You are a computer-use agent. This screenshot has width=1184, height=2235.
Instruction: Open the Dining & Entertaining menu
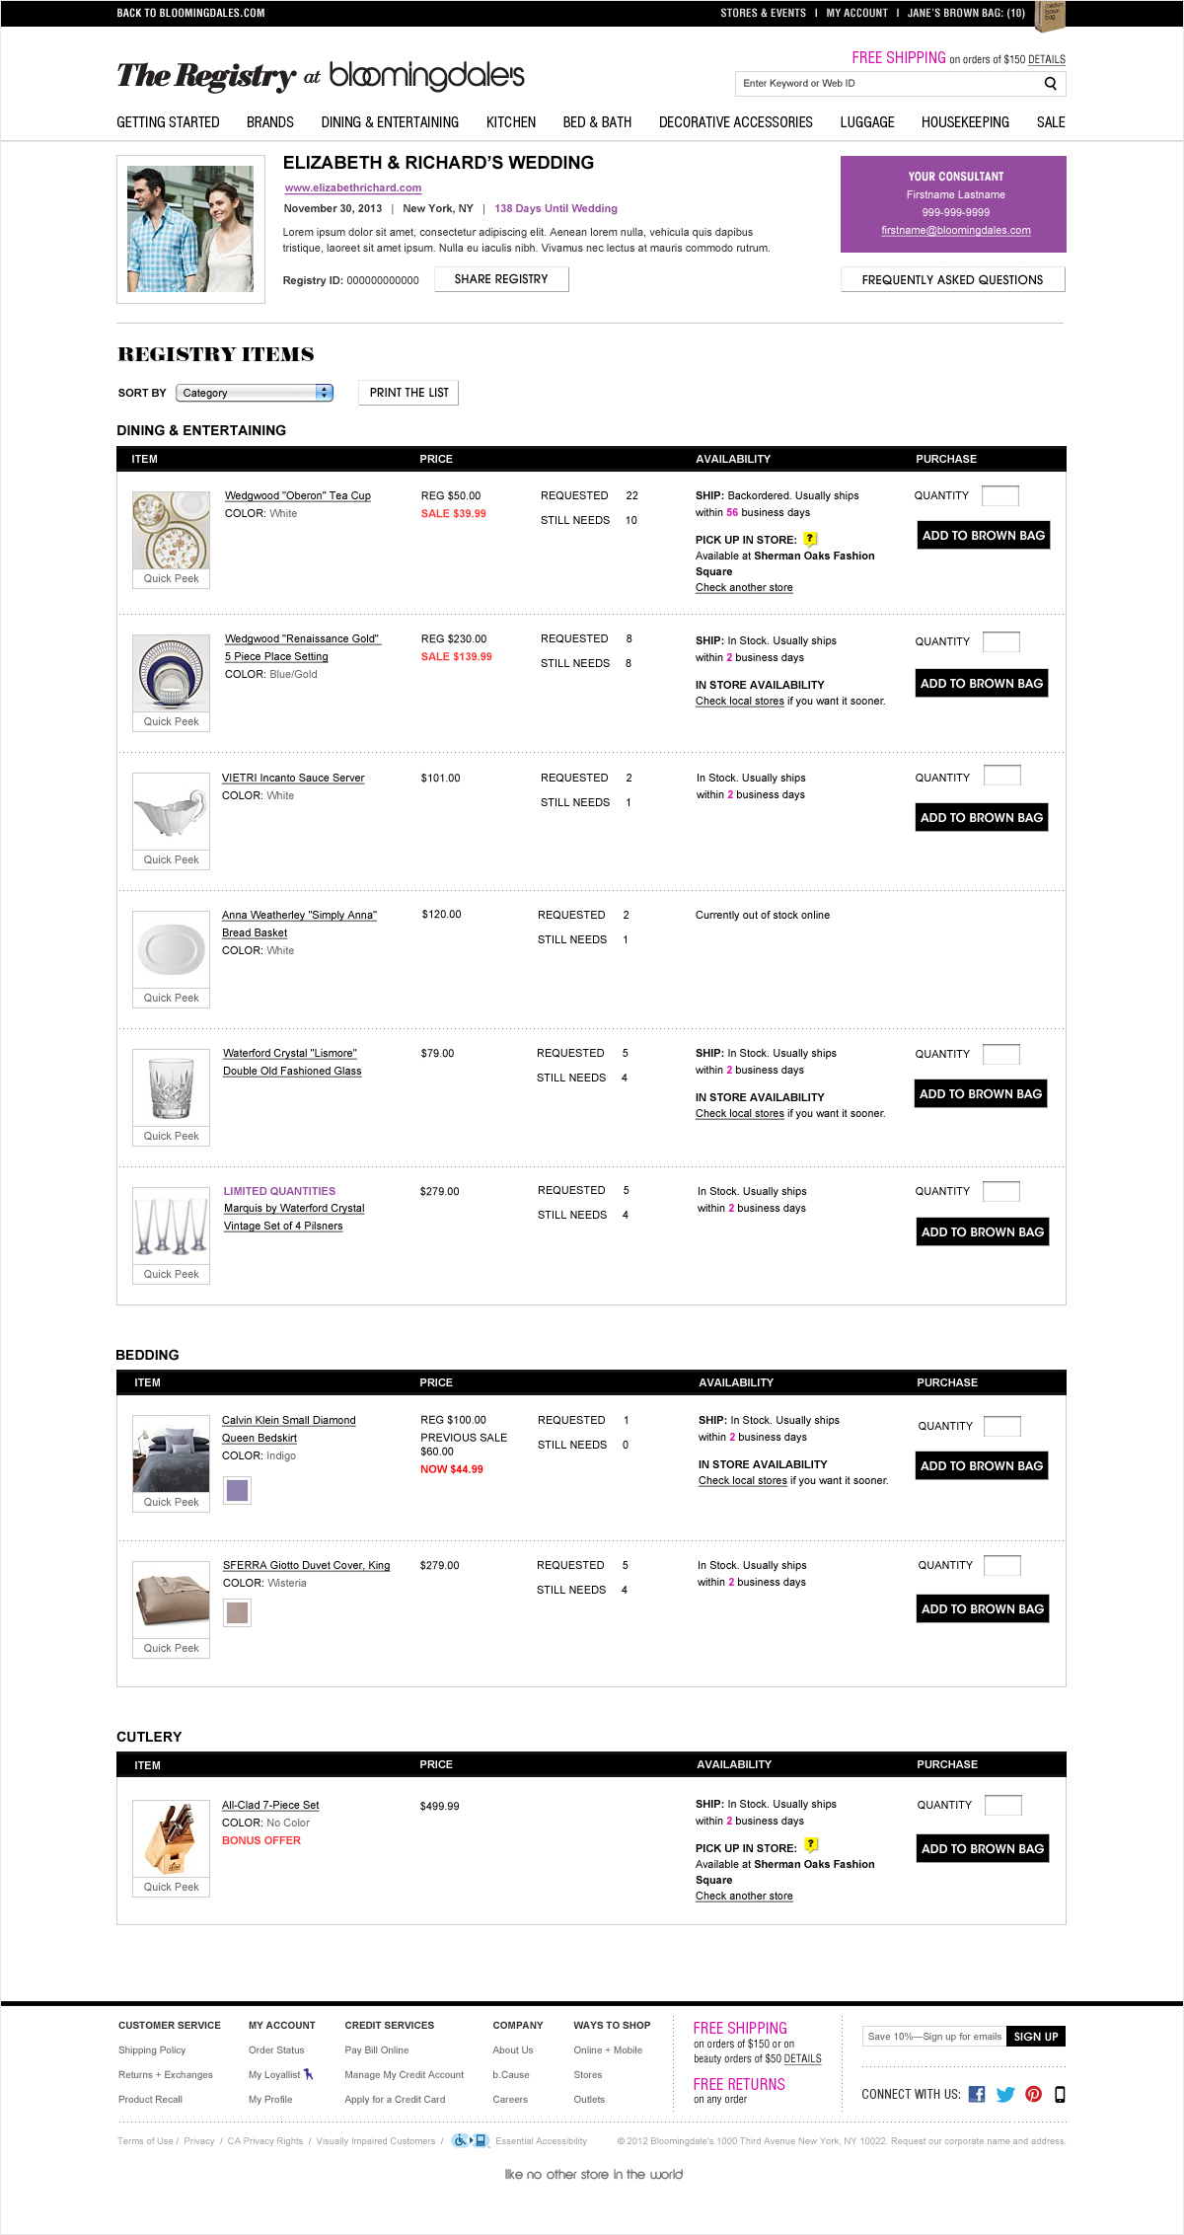click(x=390, y=122)
